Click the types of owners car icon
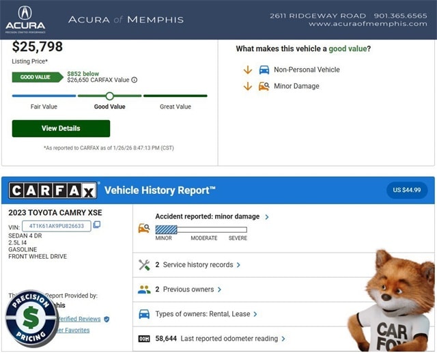 (x=143, y=314)
